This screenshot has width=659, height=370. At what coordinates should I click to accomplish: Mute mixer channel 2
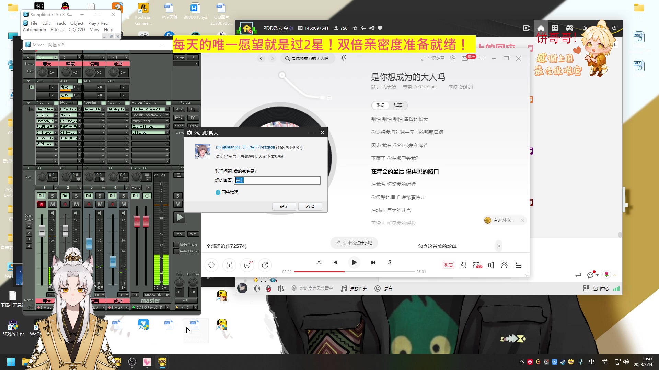(76, 204)
